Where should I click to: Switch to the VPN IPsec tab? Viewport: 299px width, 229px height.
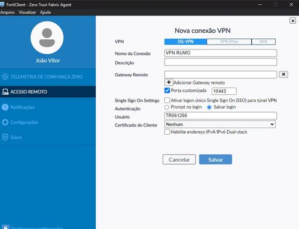point(229,42)
